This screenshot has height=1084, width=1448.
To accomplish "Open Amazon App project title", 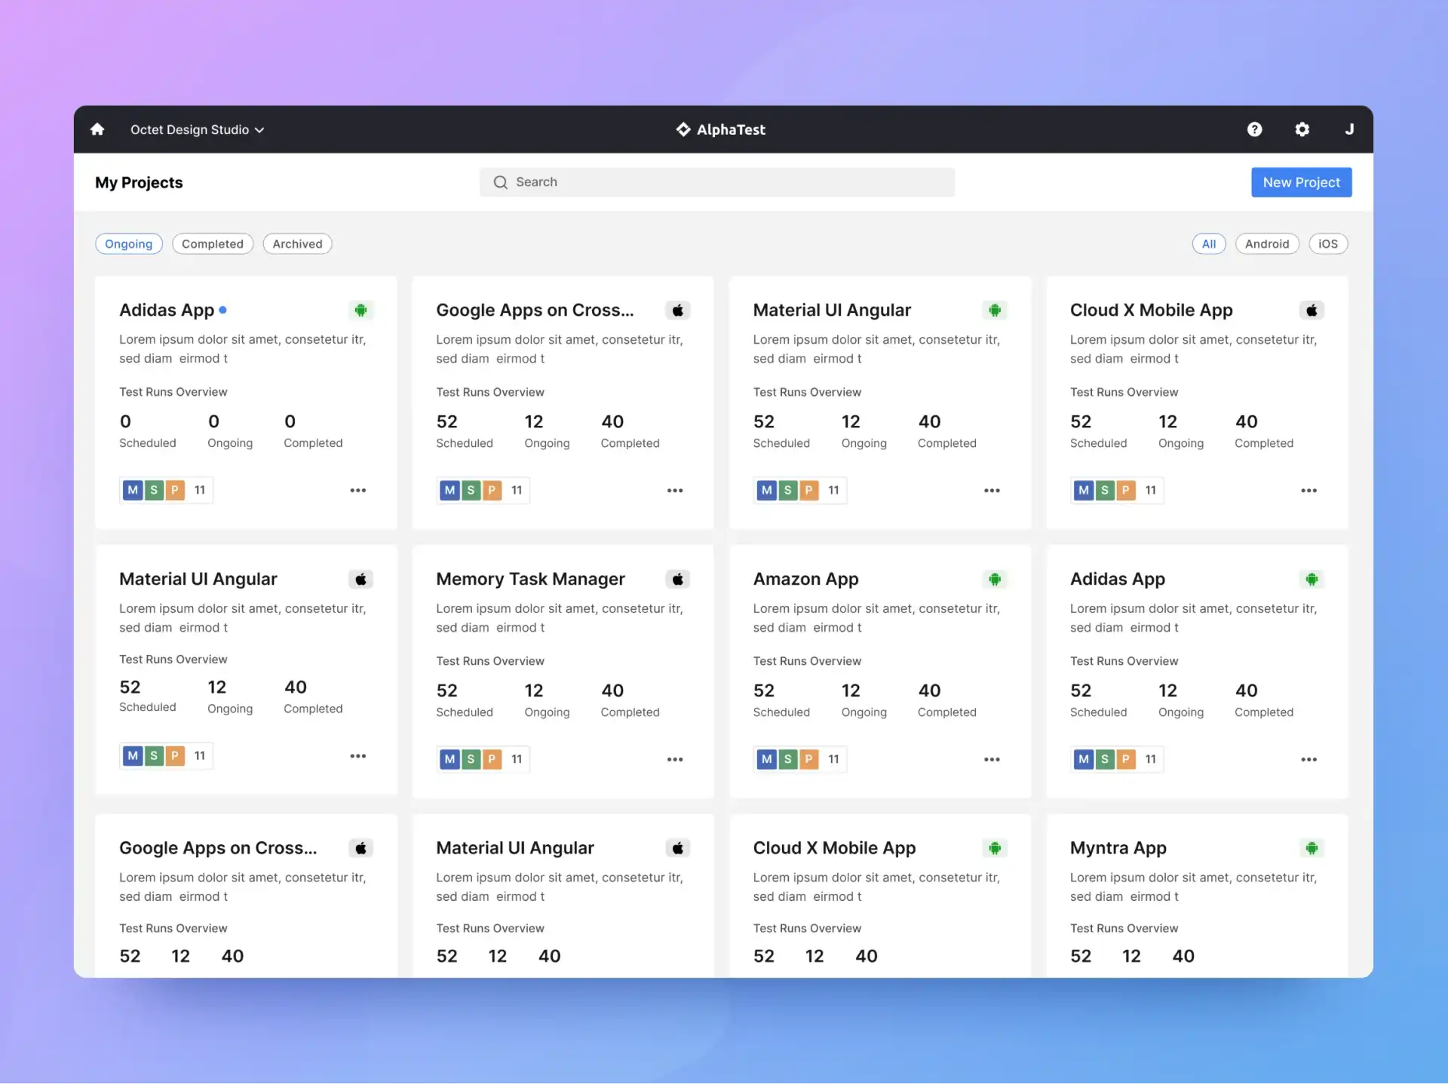I will 805,579.
